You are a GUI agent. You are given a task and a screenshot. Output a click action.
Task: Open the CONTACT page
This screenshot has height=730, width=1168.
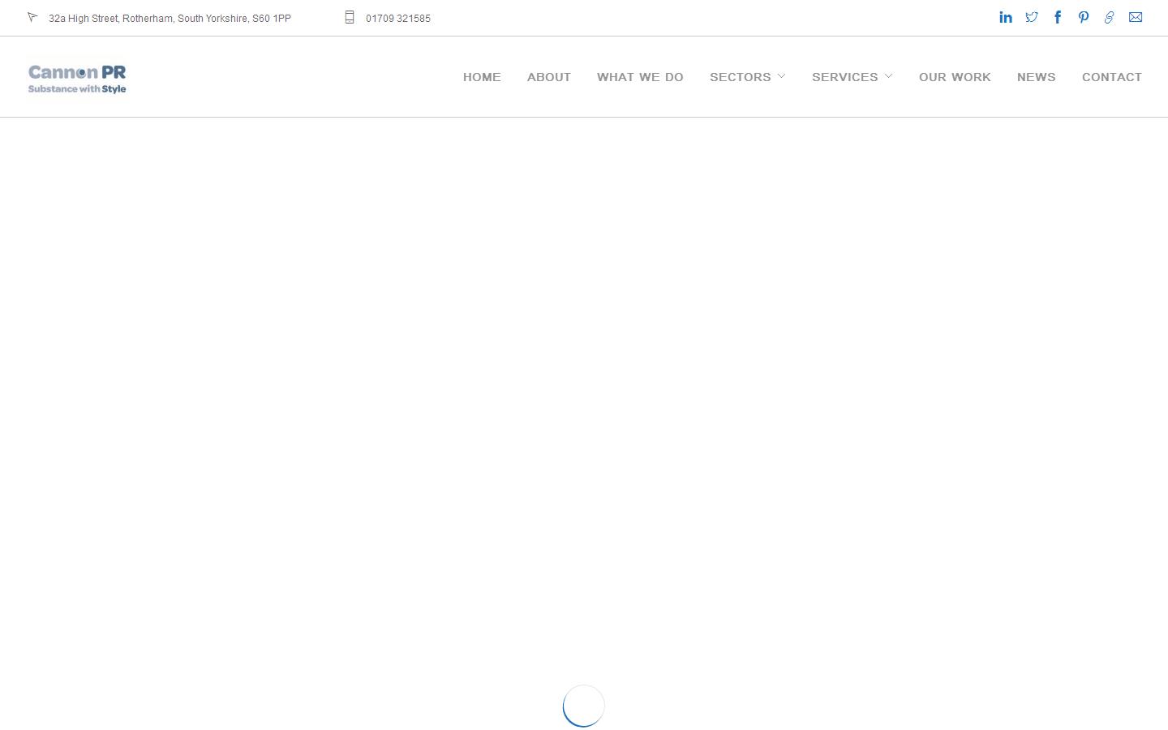[x=1112, y=76]
